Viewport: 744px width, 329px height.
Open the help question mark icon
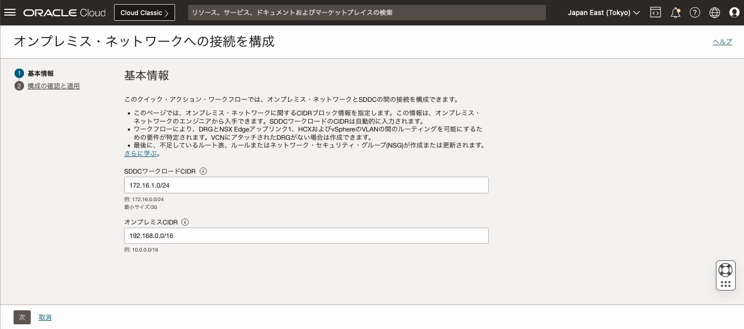point(695,12)
